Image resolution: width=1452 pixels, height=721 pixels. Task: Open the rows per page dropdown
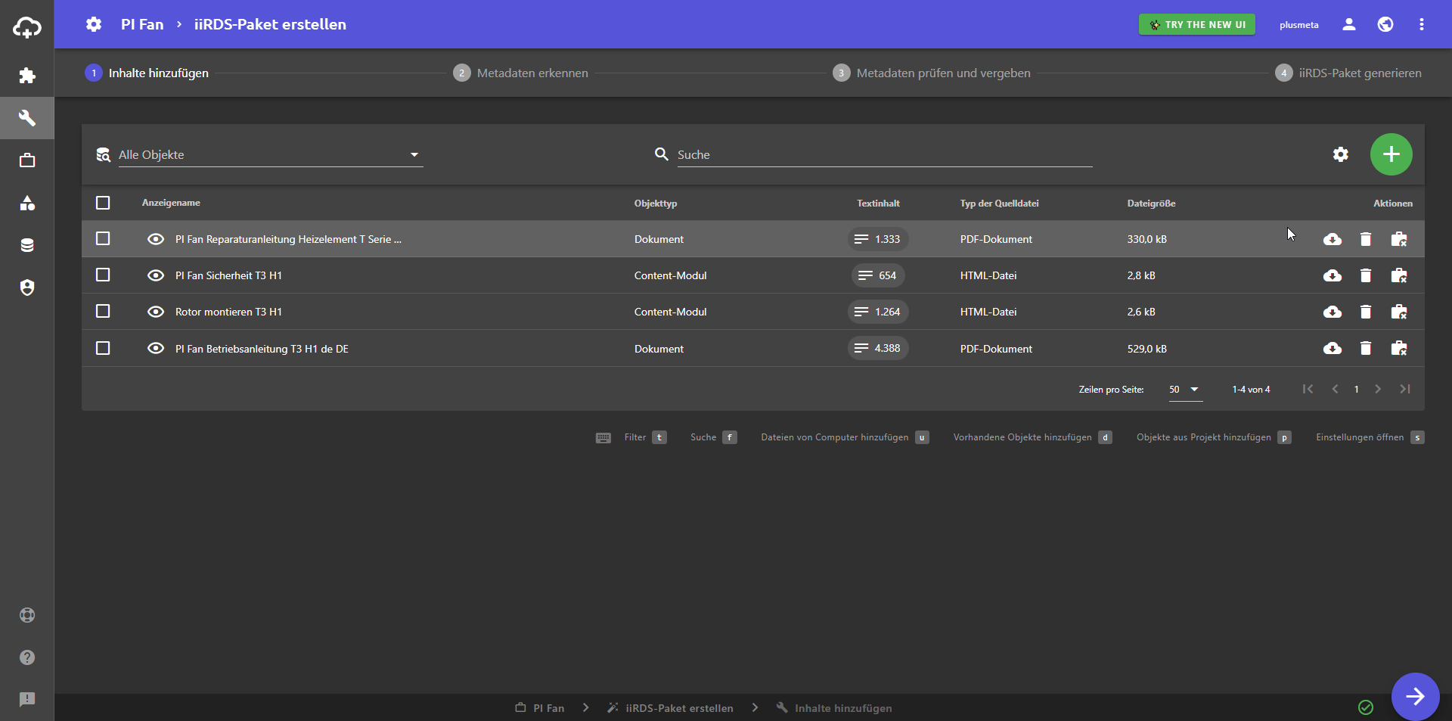coord(1184,390)
